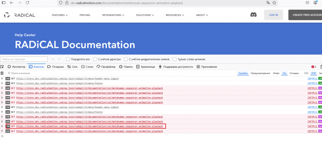Check 'С учётом диакритических знаков'

[126, 59]
